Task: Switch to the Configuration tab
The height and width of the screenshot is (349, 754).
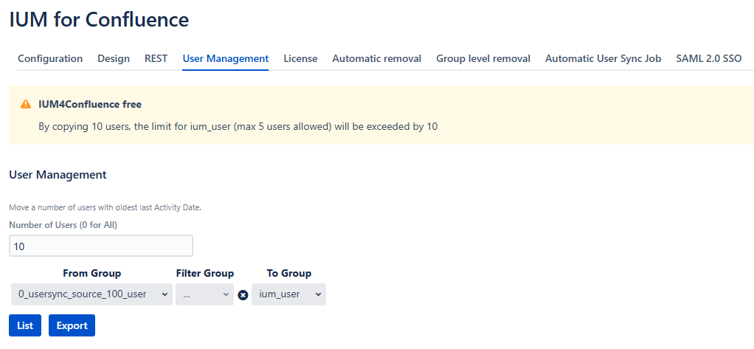Action: (x=50, y=58)
